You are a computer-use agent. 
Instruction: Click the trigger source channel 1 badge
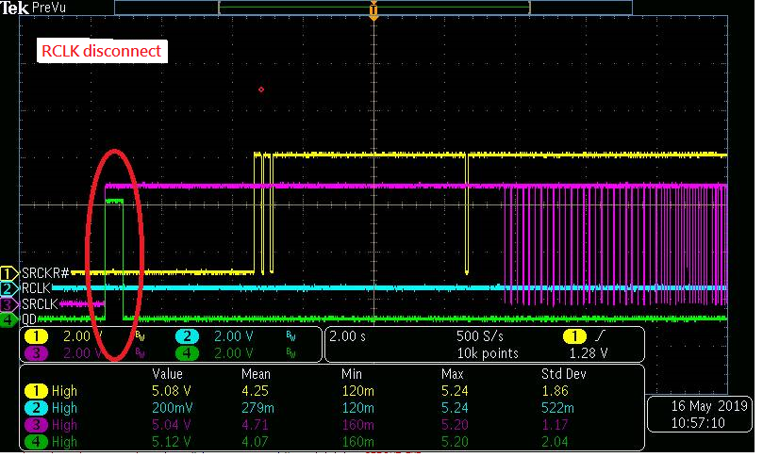pyautogui.click(x=574, y=336)
